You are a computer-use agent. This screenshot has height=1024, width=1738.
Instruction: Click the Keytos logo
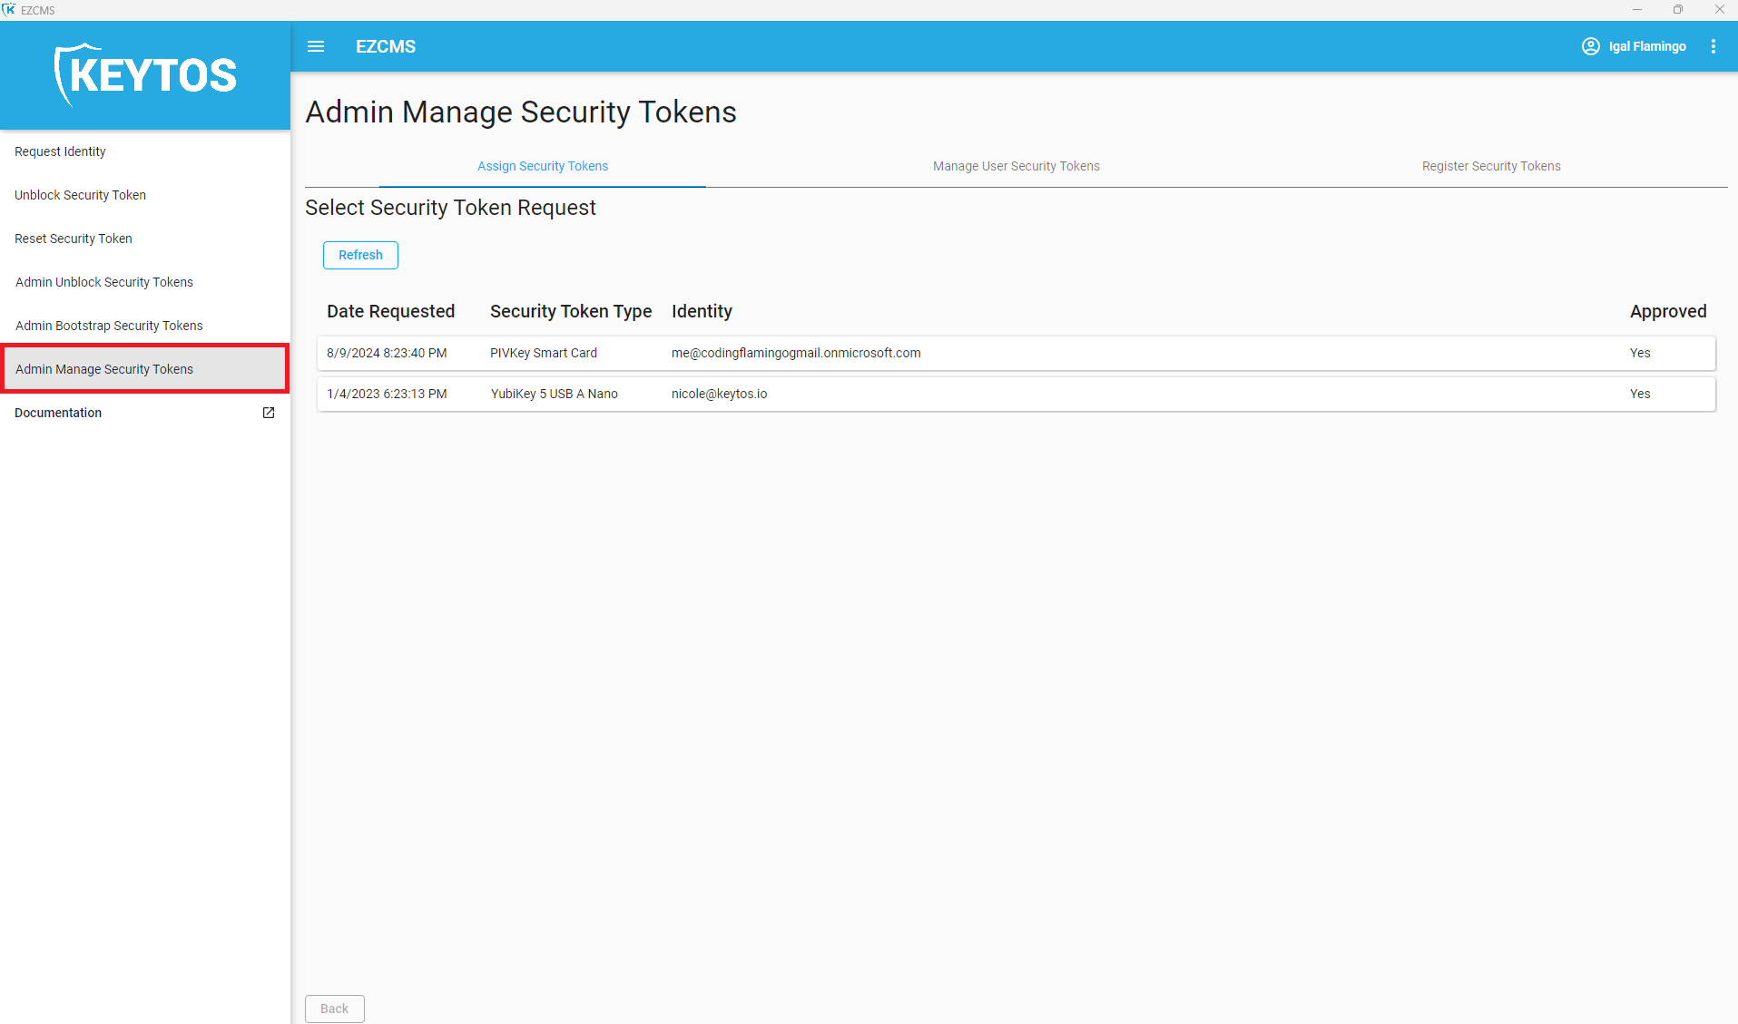coord(145,75)
